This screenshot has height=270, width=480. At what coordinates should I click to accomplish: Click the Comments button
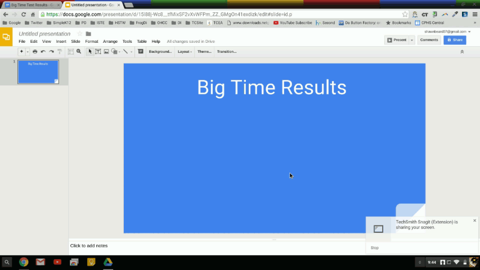(429, 40)
